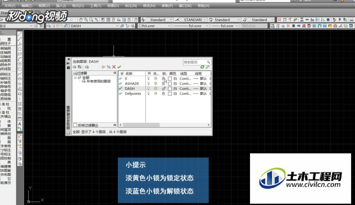Click the 颜色 column header
This screenshot has height=205, width=355.
point(173,73)
